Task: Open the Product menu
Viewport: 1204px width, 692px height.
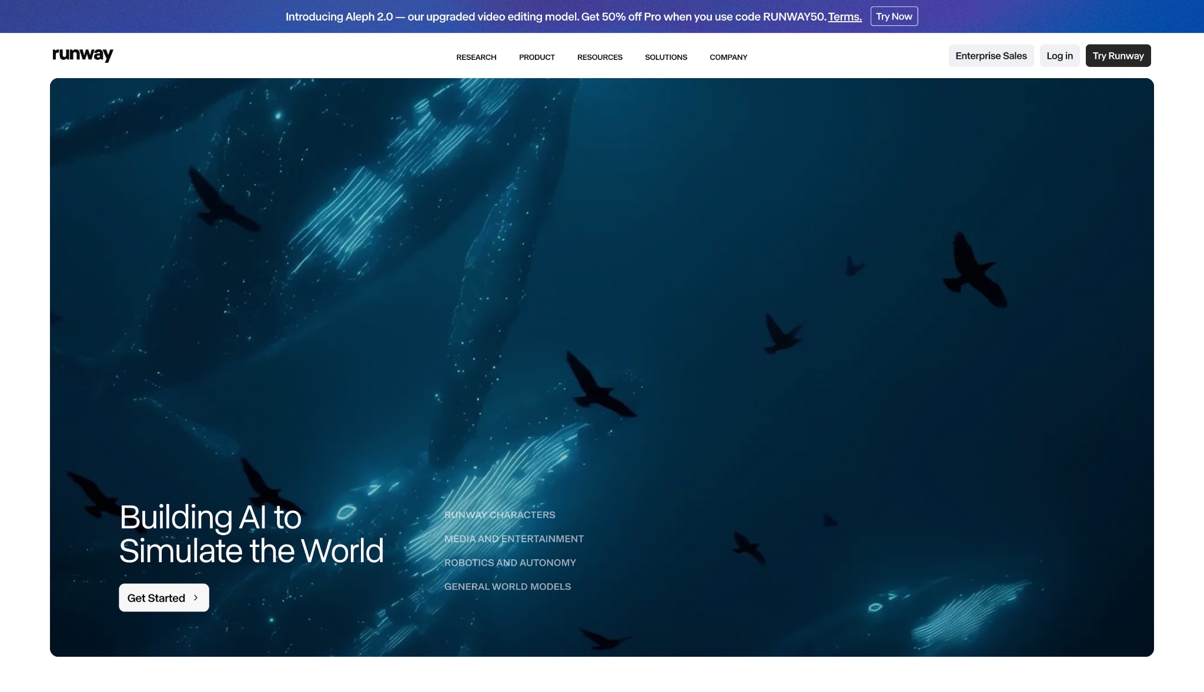Action: tap(537, 57)
